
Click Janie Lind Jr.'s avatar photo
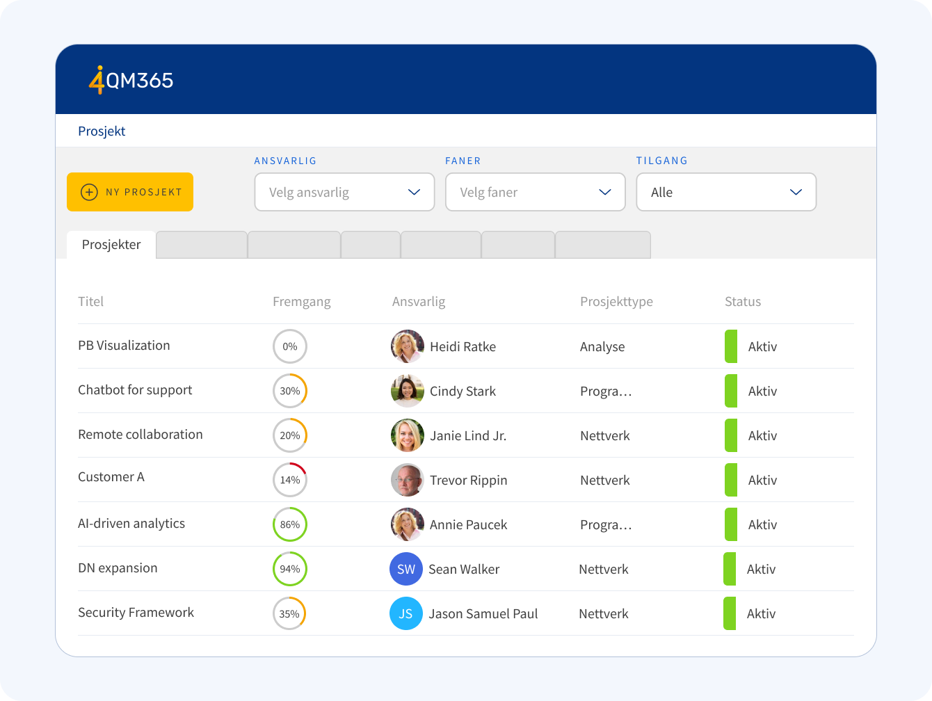click(408, 435)
